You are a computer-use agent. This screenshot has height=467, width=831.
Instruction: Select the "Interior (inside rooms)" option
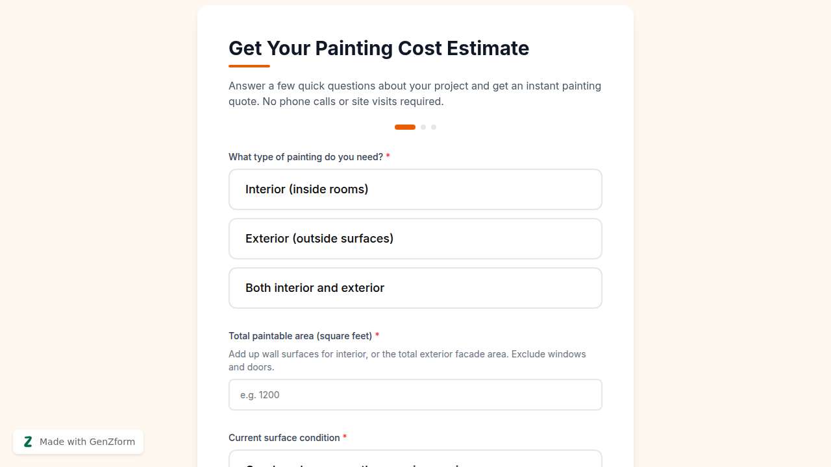(x=415, y=189)
